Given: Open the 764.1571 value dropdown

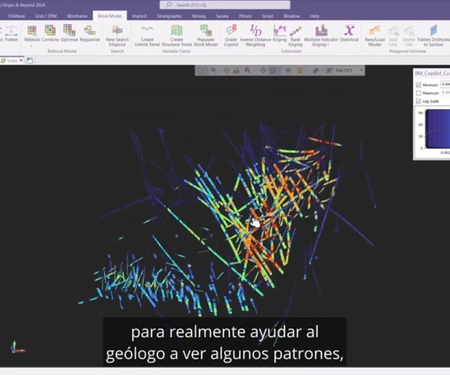Looking at the screenshot, I should click(361, 70).
